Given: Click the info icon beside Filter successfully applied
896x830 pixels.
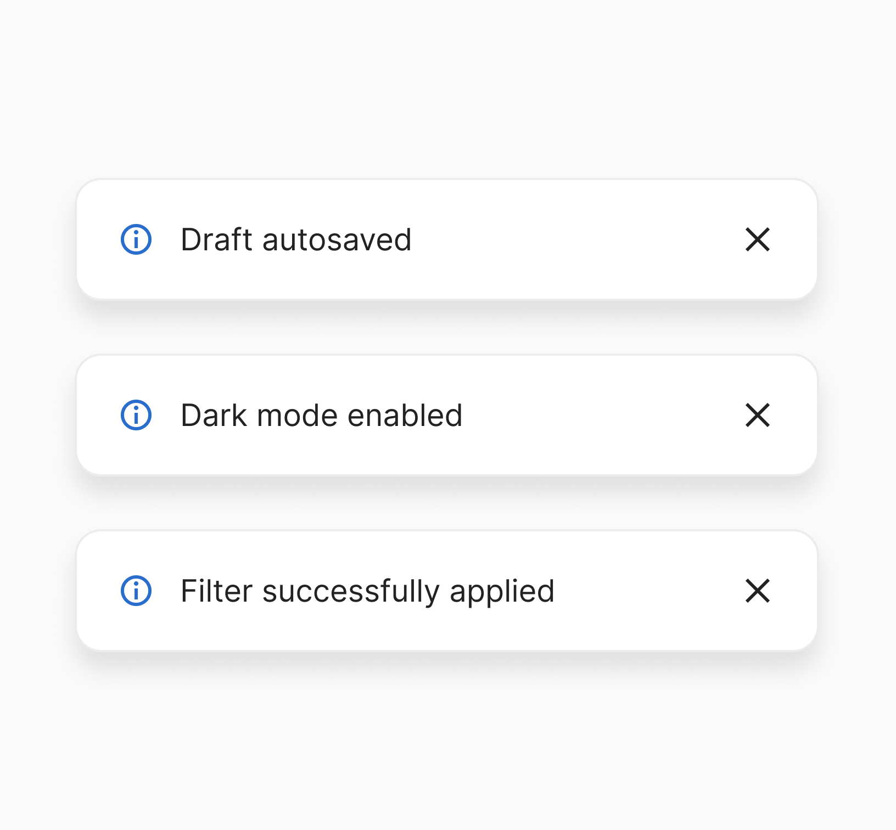Looking at the screenshot, I should (x=136, y=591).
